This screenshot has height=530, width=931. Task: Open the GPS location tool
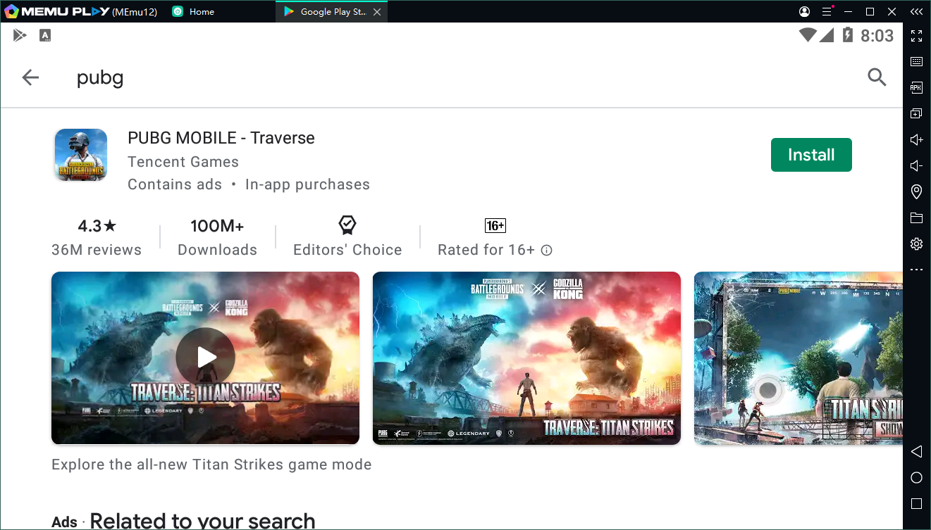point(916,191)
